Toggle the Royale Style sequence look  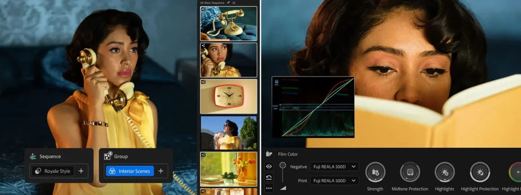pyautogui.click(x=53, y=171)
